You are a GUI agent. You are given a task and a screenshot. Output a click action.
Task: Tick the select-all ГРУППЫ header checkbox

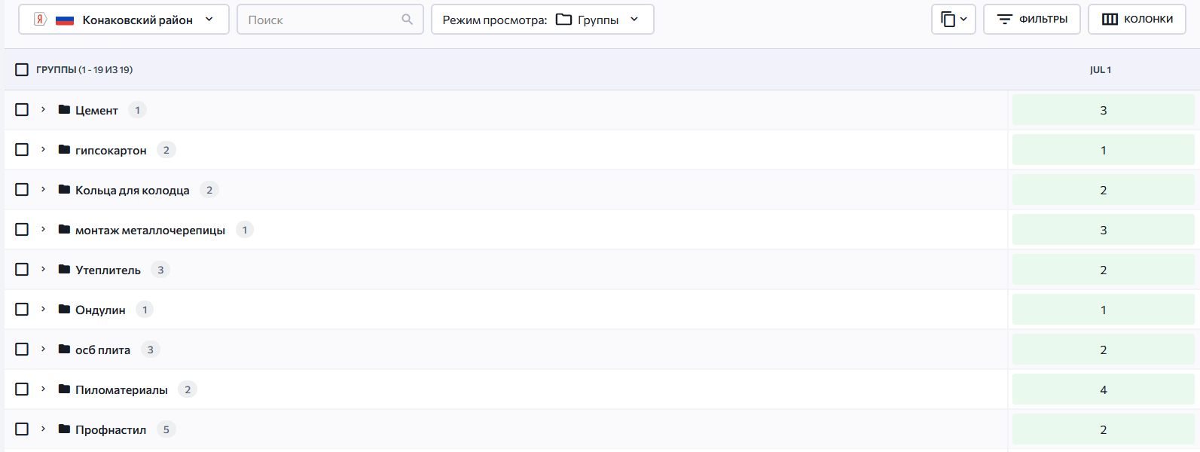[x=22, y=69]
